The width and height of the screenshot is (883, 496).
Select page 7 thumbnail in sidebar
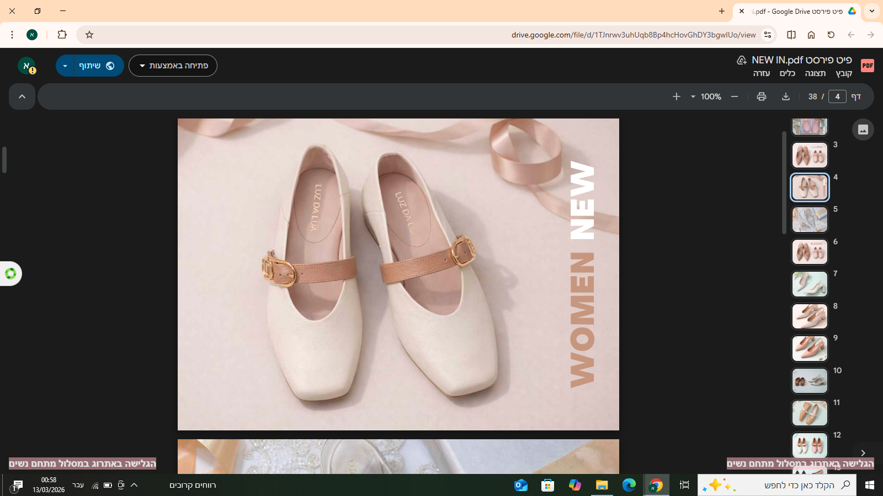810,284
